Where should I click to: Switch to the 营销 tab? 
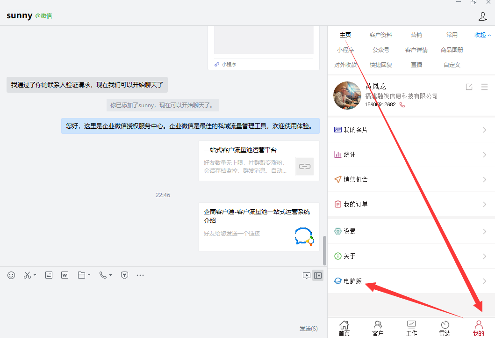(416, 35)
